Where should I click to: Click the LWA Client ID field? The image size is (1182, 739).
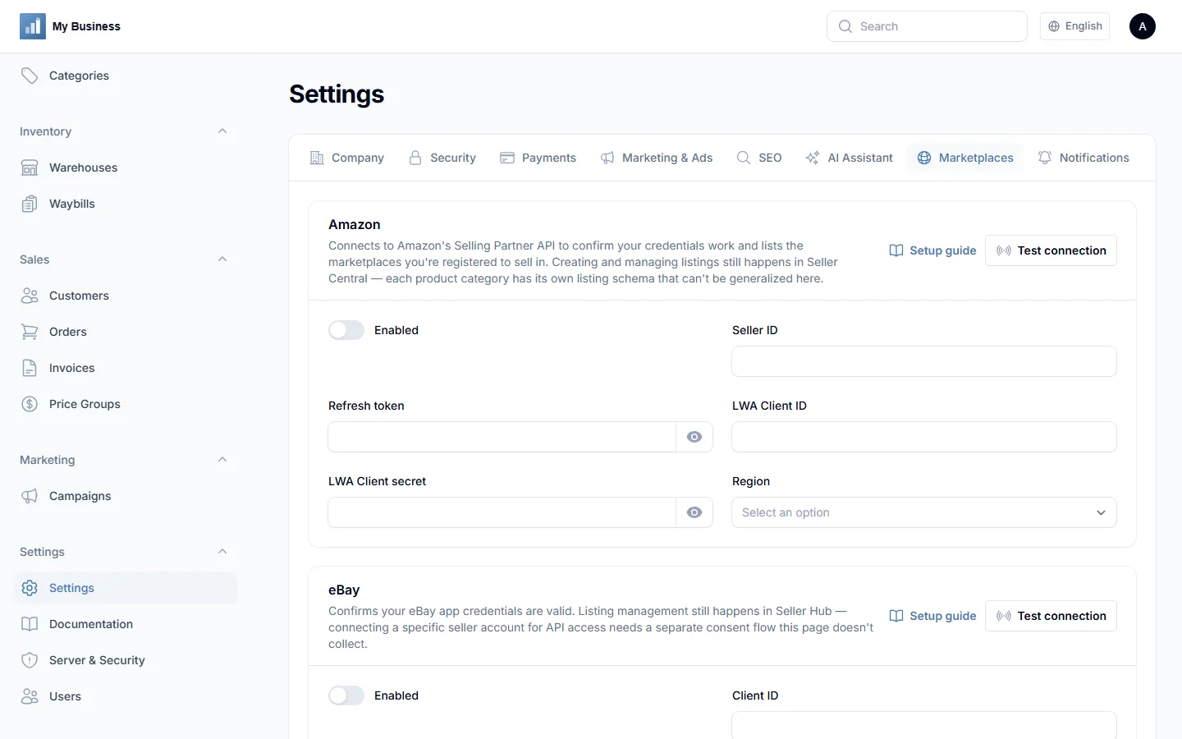pos(924,437)
